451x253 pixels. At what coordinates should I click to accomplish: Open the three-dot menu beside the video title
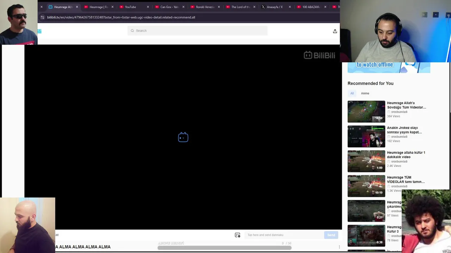339,247
